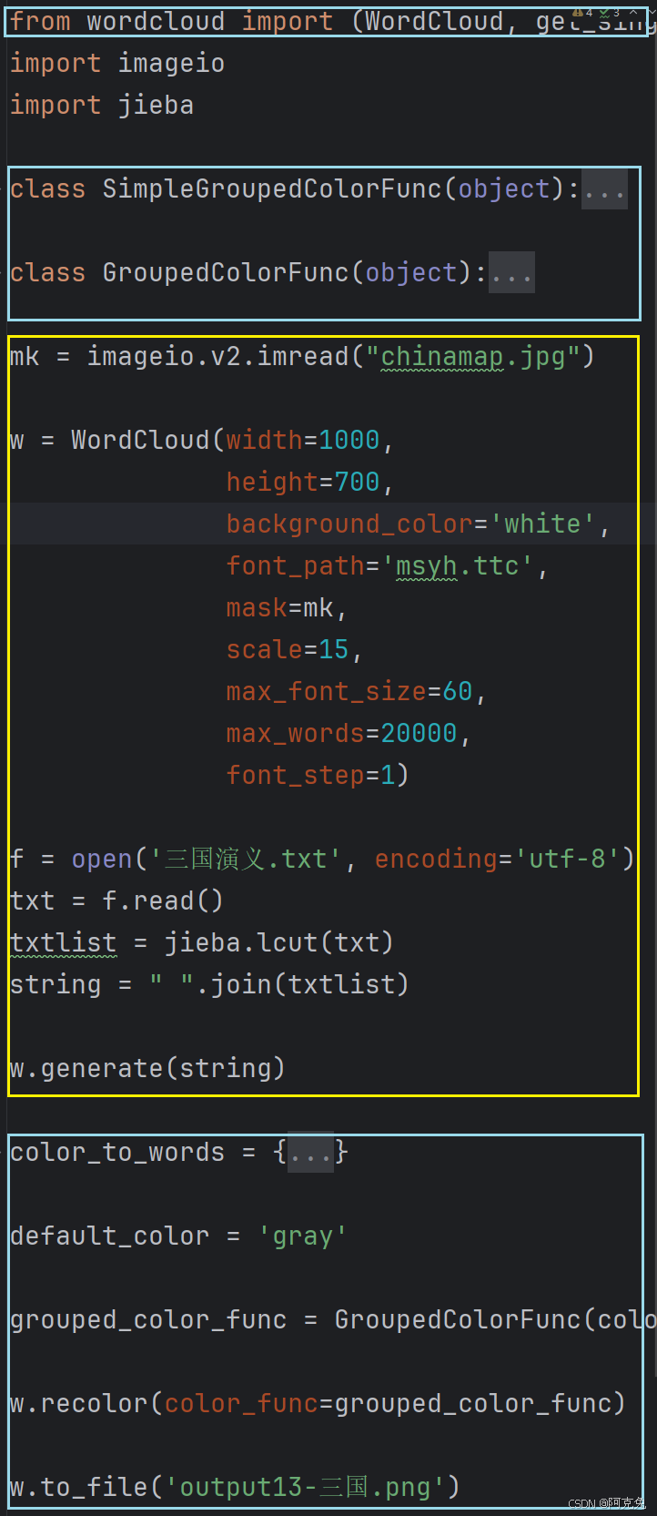Click the max_words value 20000

pyautogui.click(x=419, y=733)
